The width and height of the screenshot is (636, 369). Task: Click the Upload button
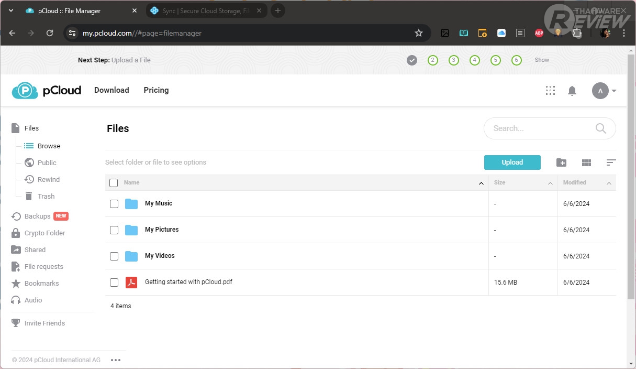(x=512, y=162)
